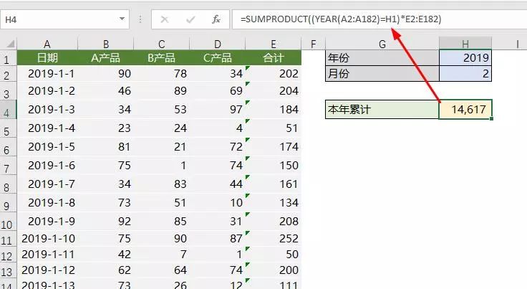This screenshot has height=289, width=527.
Task: Click cell 97 in C产品 column
Action: tap(218, 109)
